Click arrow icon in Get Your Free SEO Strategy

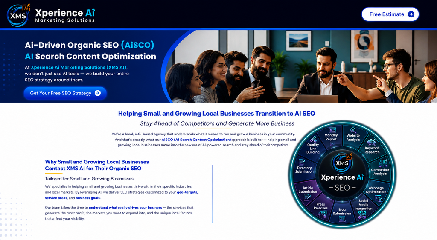(x=98, y=93)
